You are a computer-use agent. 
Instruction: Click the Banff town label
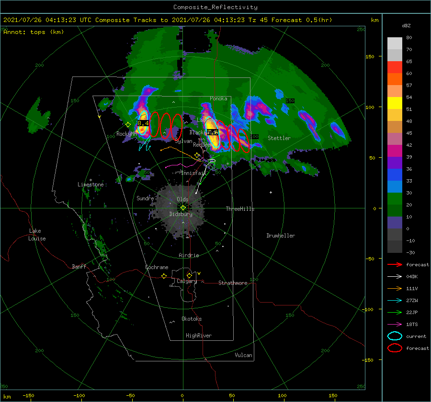(x=79, y=266)
